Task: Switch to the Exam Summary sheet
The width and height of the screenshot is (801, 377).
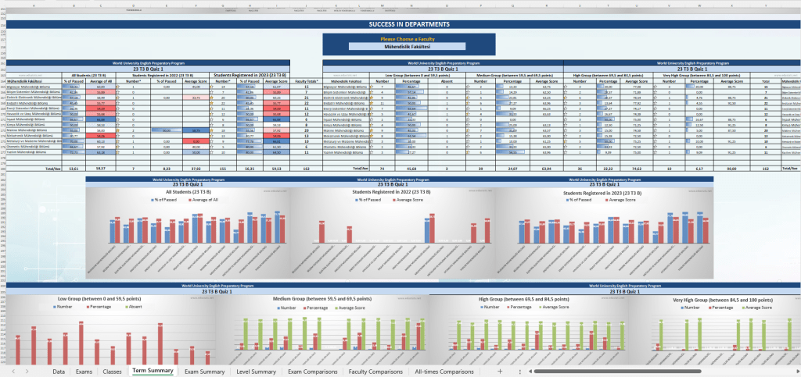Action: coord(204,372)
